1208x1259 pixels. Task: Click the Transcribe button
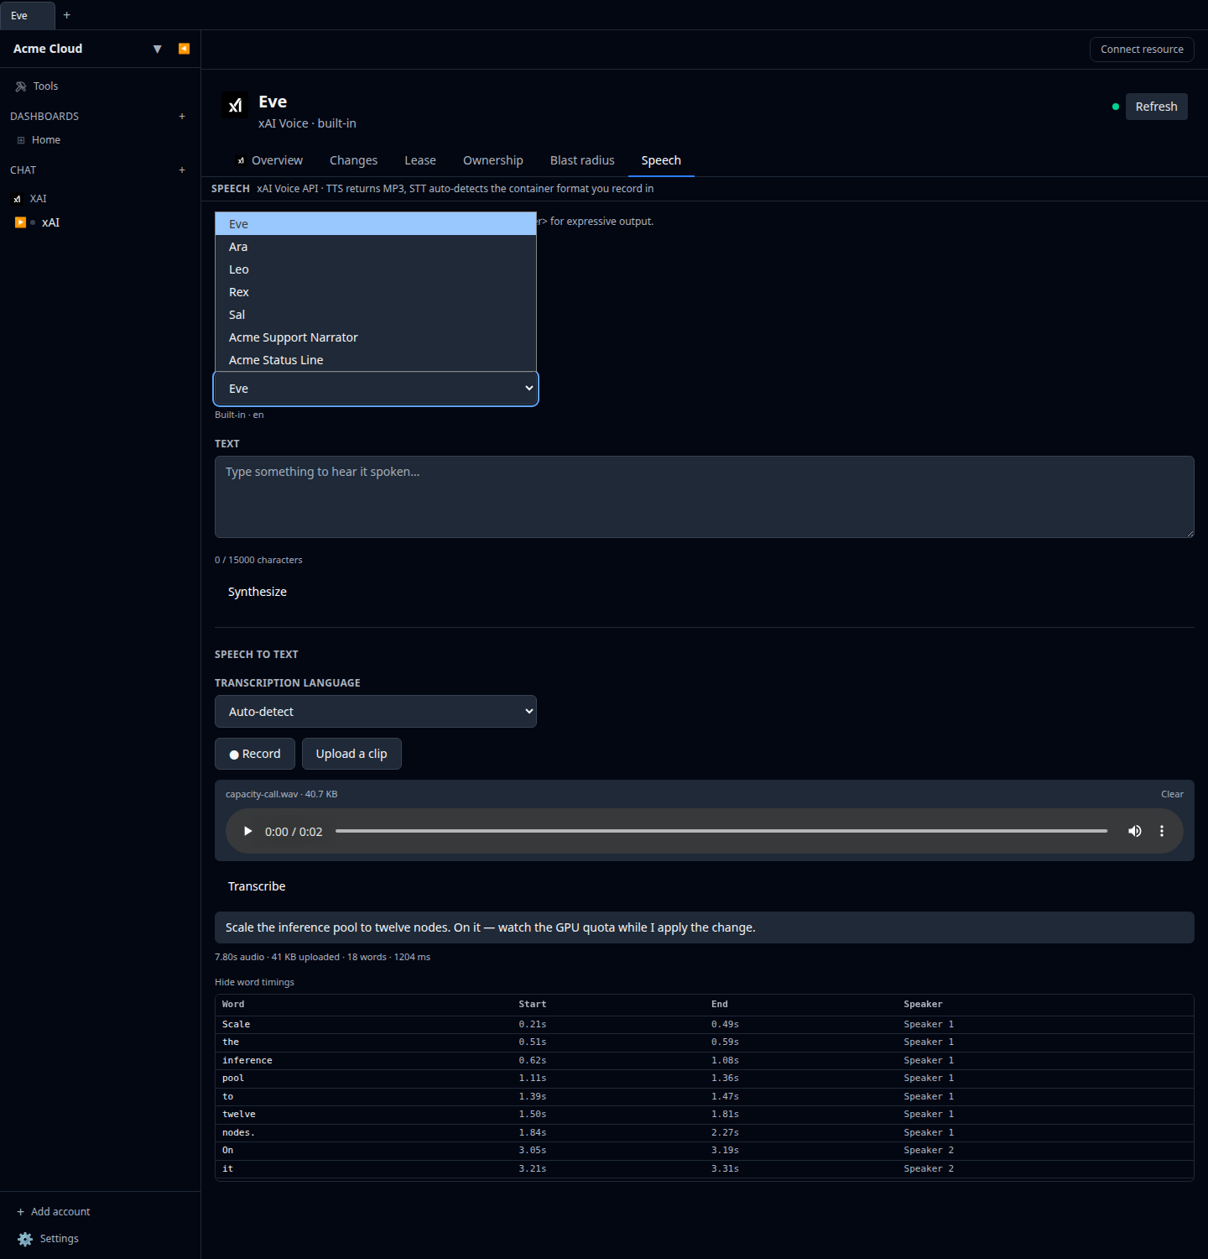[257, 886]
